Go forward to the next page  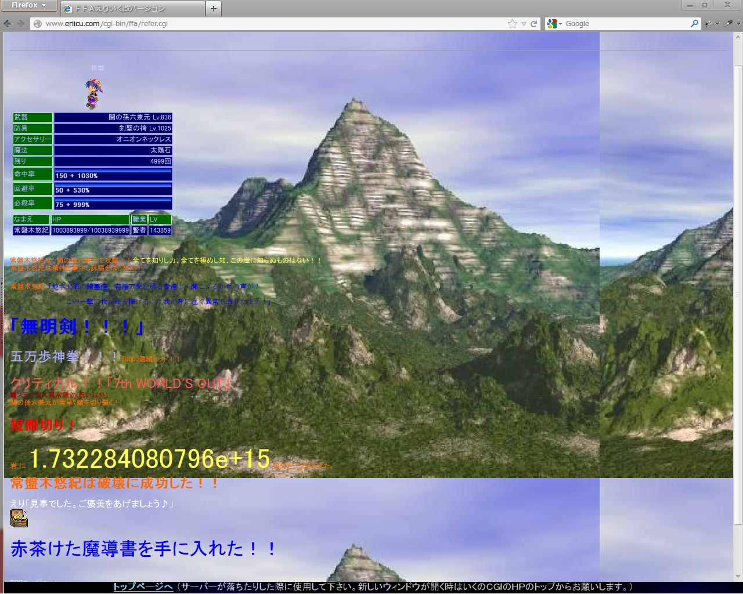coord(21,24)
